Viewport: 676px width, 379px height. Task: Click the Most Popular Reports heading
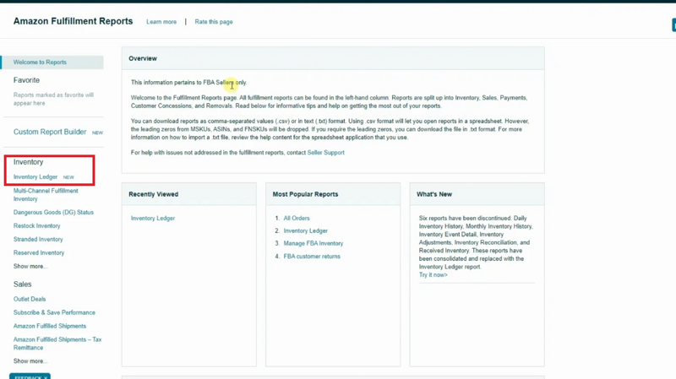(x=305, y=194)
